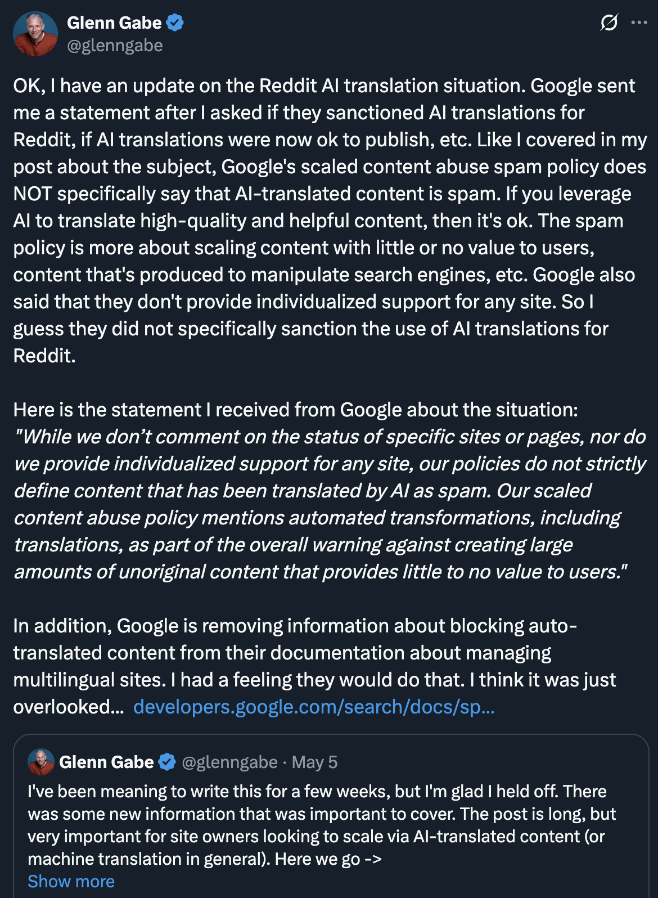Screen dimensions: 658x898
Task: Open the developers.google.com/search/docs link
Action: [x=314, y=707]
